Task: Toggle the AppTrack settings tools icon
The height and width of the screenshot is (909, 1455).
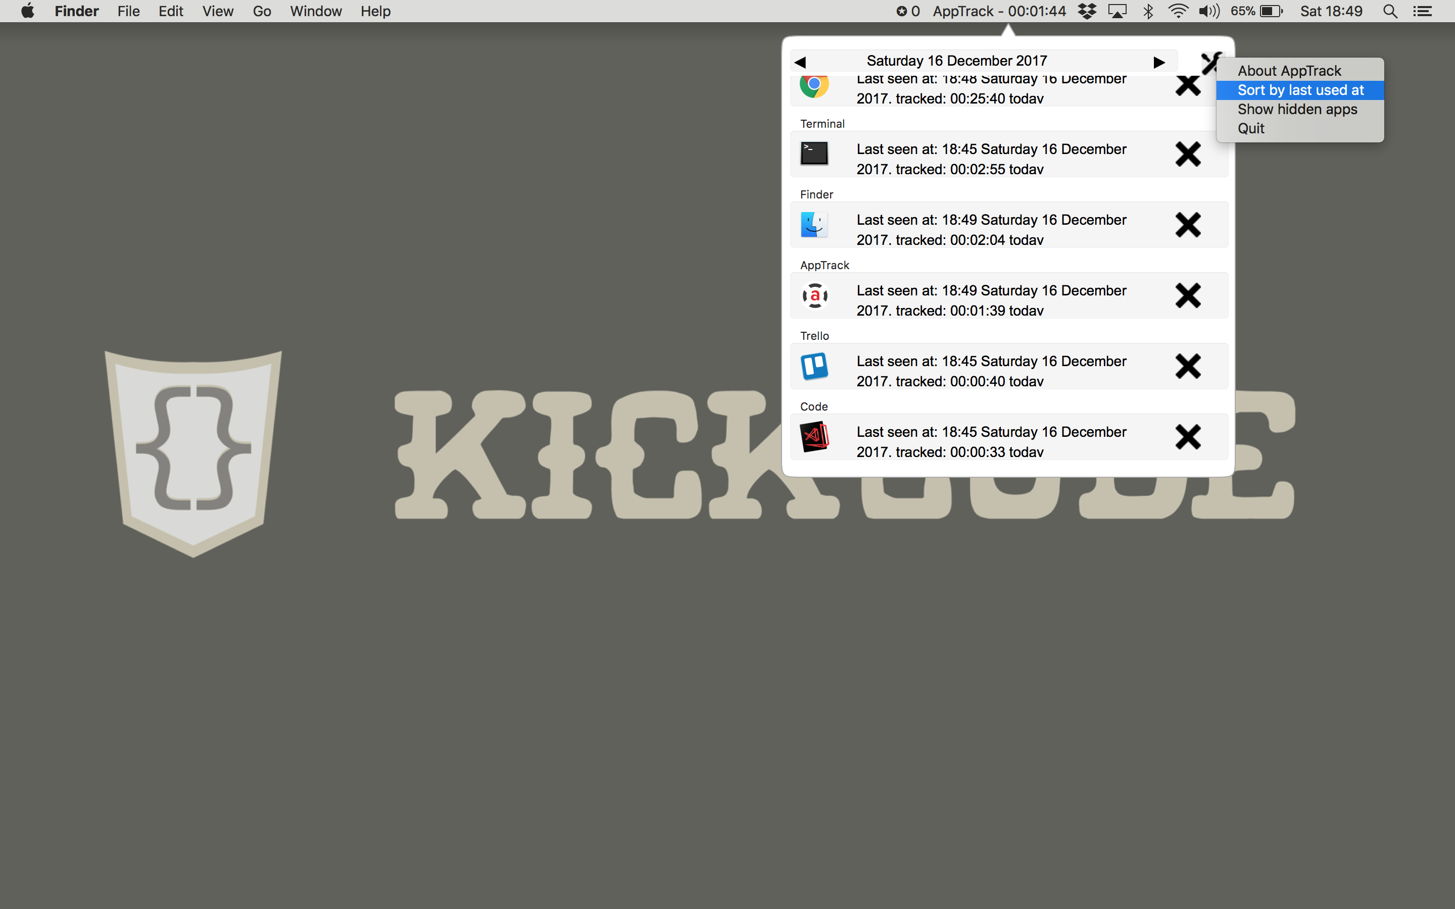Action: click(x=1209, y=63)
